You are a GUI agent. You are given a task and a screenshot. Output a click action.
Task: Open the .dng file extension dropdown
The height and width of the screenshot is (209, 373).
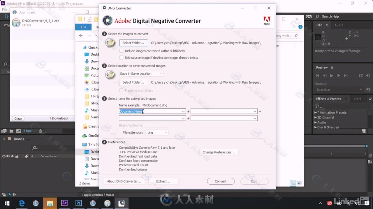point(157,132)
